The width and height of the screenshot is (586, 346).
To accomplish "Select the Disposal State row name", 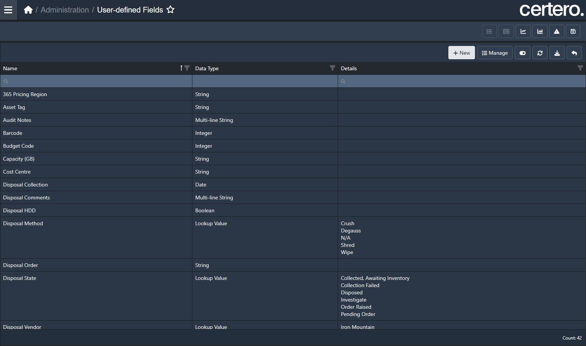I will 19,278.
